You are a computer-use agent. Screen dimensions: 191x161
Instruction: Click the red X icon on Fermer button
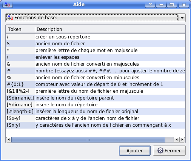tap(160, 150)
